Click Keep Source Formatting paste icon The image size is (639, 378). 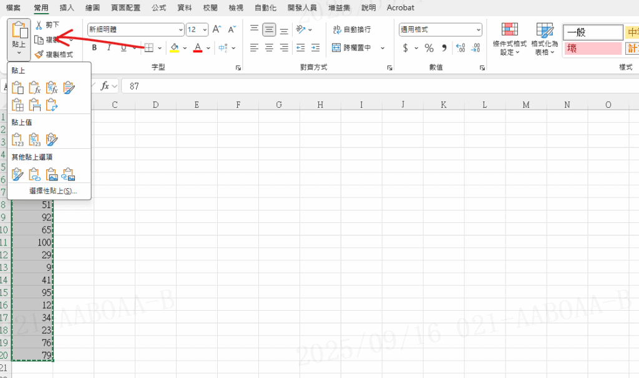(x=69, y=88)
